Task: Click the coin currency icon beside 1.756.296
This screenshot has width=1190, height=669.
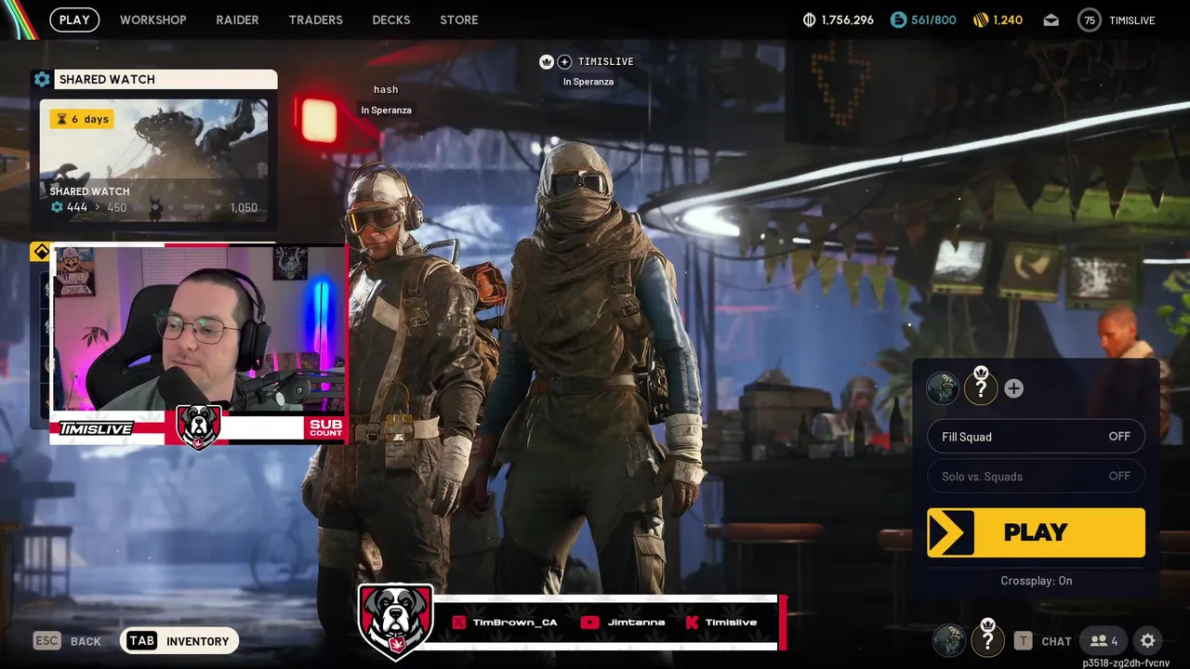Action: 809,20
